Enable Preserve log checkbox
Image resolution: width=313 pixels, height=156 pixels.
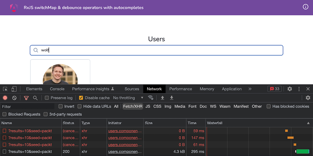coord(47,98)
